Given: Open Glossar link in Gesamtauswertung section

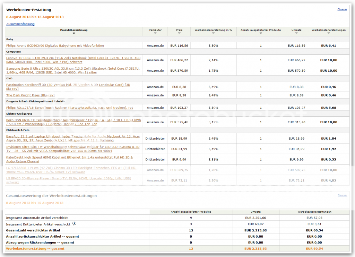Looking at the screenshot, I should tap(342, 195).
